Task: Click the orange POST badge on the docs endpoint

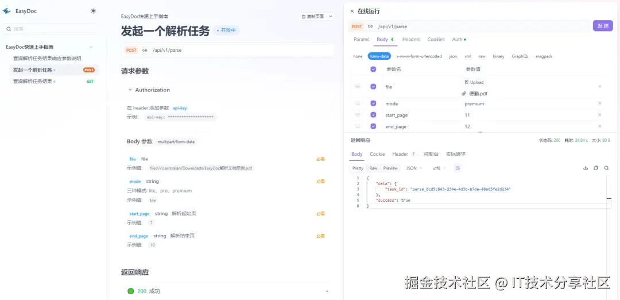Action: 131,50
